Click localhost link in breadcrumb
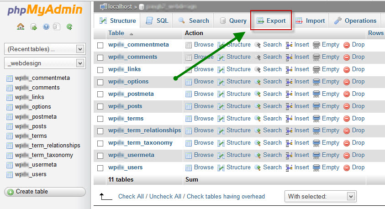The image size is (385, 209). [120, 7]
